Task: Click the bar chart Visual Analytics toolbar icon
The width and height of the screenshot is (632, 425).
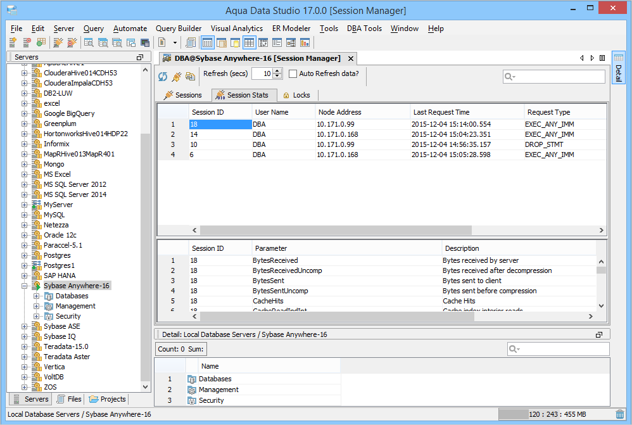Action: [305, 42]
